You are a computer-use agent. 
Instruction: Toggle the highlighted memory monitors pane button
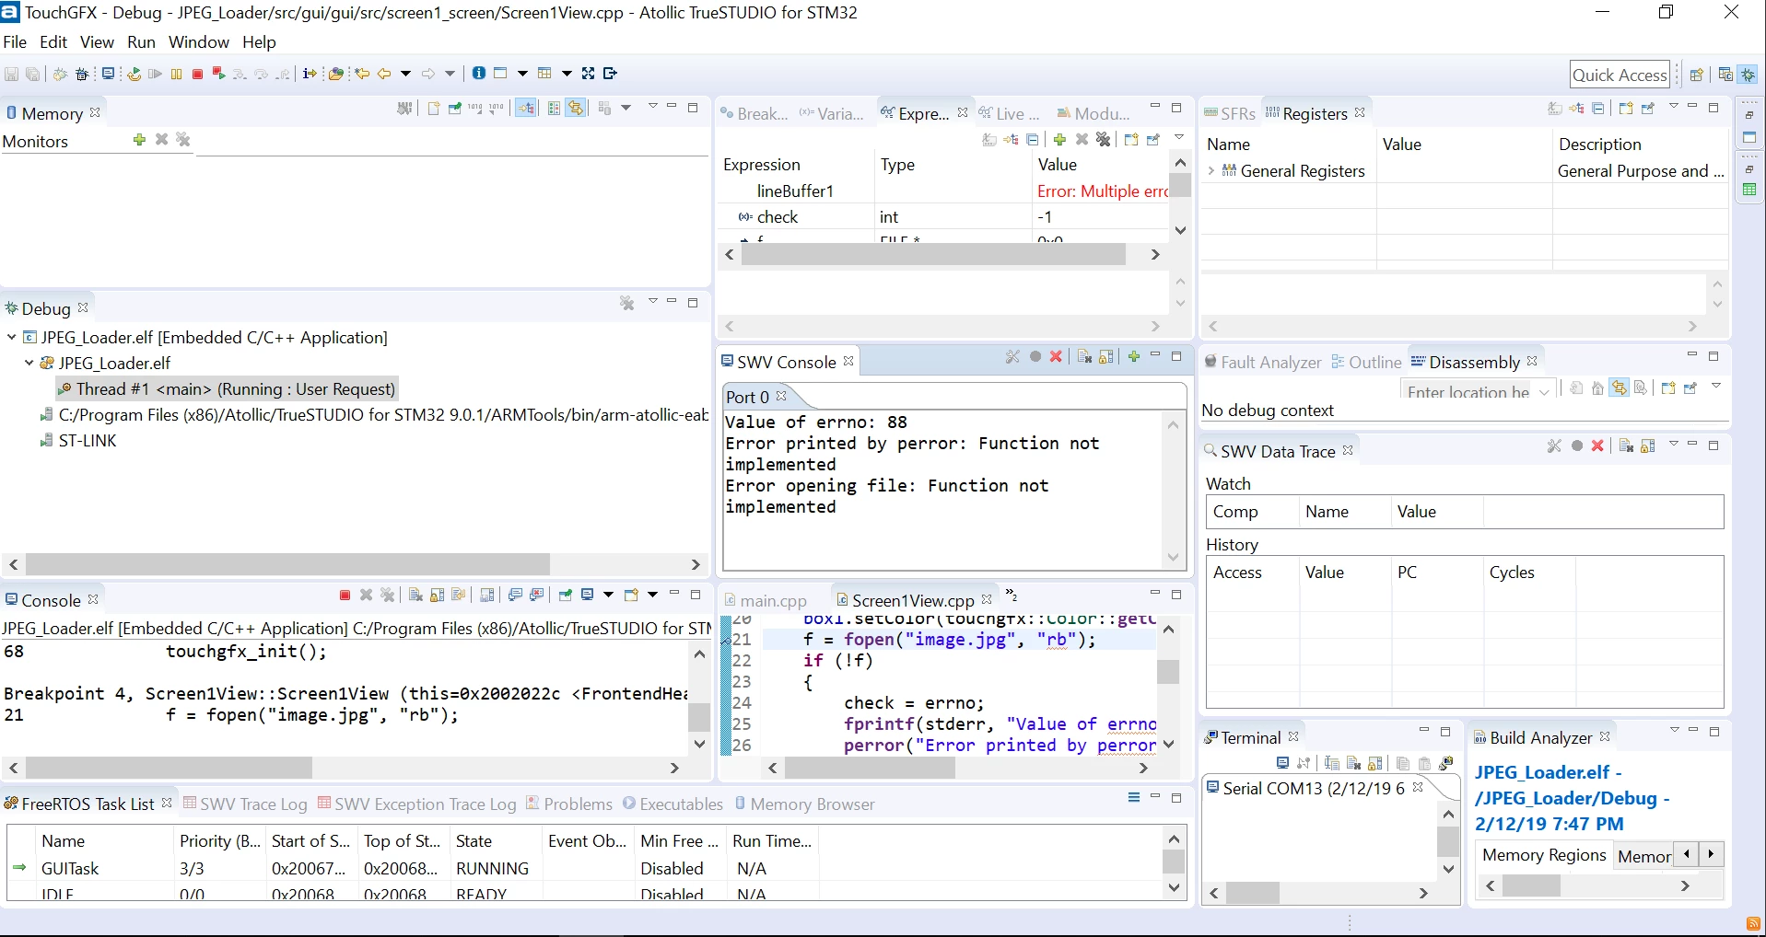(x=526, y=109)
